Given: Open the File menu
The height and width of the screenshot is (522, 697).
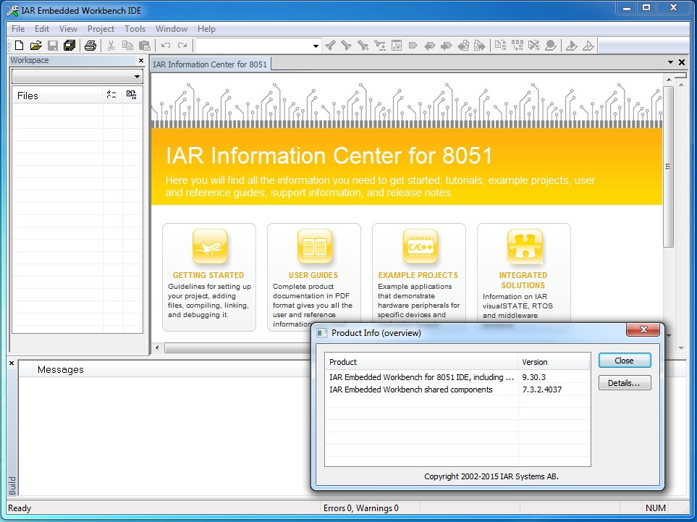Looking at the screenshot, I should [x=18, y=28].
